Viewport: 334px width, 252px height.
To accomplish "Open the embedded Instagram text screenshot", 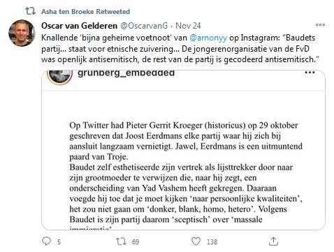I will click(183, 150).
